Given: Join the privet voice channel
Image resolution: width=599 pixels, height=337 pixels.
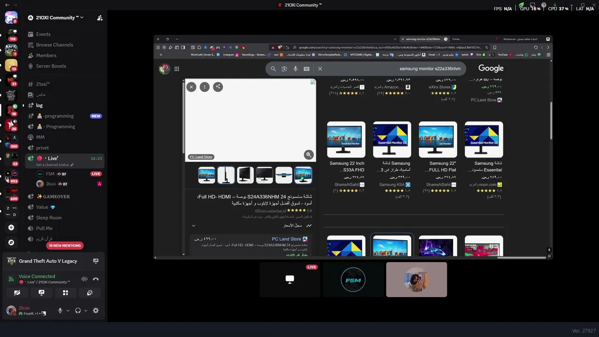Looking at the screenshot, I should point(65,147).
